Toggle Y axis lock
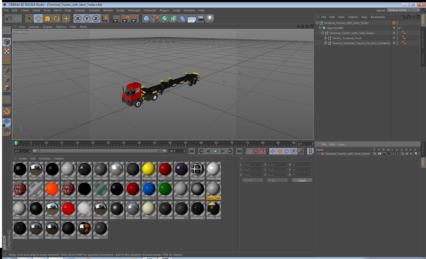This screenshot has width=426, height=259. (87, 18)
